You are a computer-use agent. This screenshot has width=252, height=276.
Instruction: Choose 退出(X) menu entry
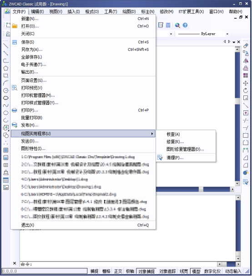pyautogui.click(x=83, y=225)
